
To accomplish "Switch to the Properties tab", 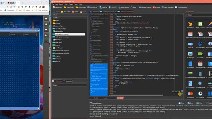I will 57,81.
